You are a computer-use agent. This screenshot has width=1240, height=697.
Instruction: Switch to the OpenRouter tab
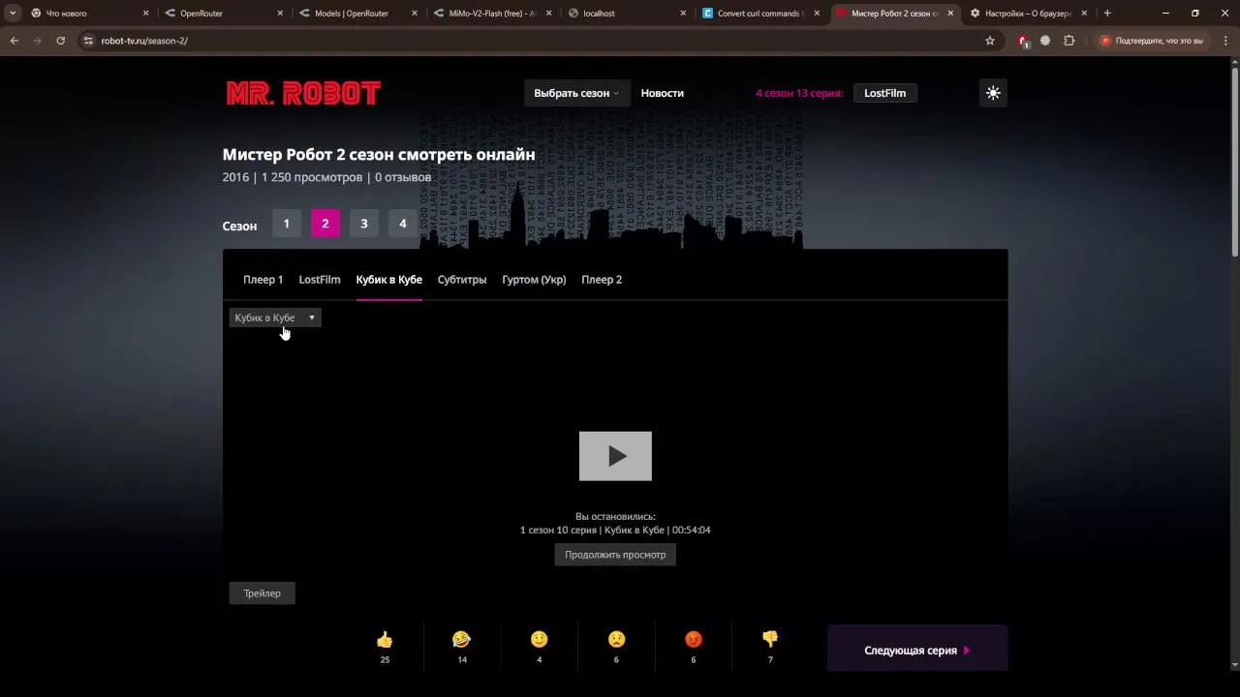tap(223, 14)
